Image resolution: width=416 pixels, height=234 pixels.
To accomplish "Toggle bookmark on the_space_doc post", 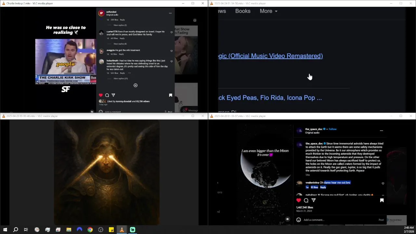I will (x=382, y=201).
